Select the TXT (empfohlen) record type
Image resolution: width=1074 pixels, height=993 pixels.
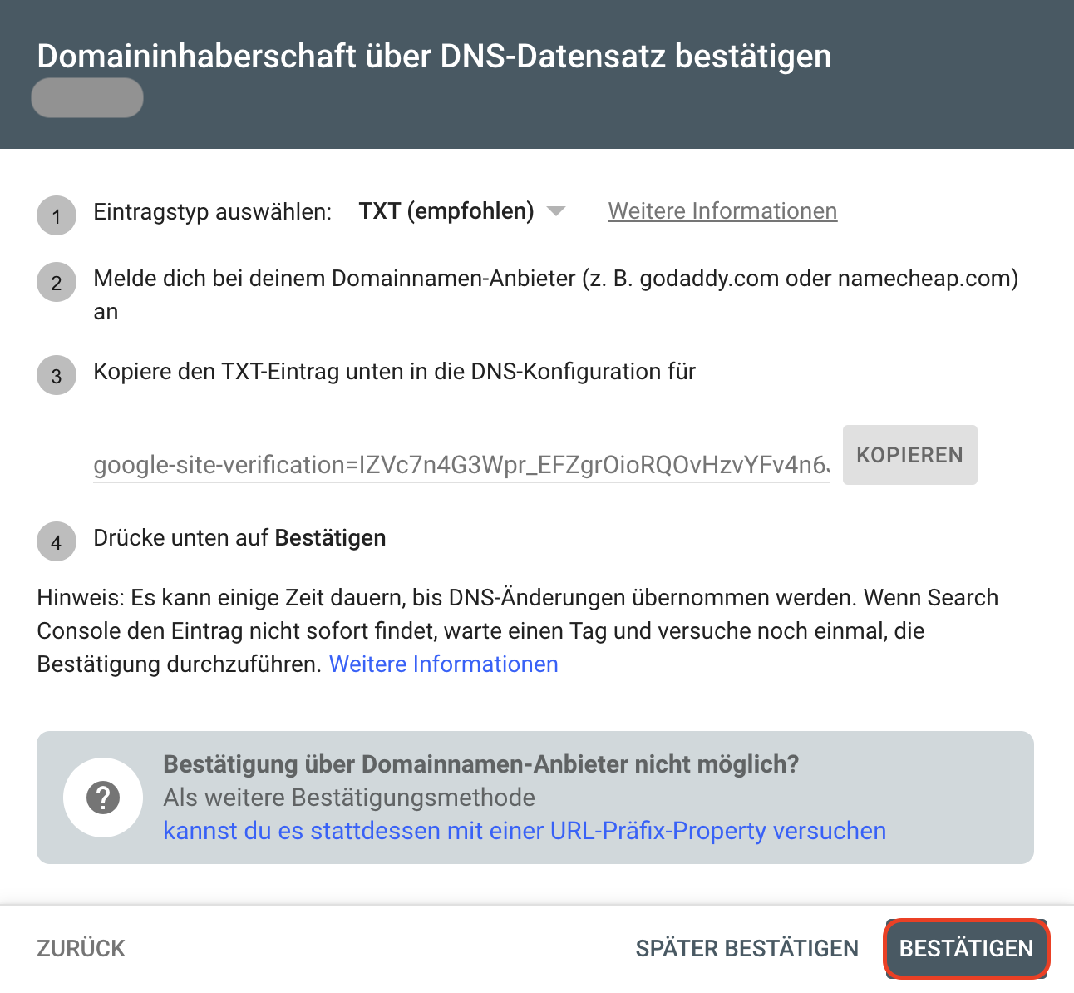446,211
